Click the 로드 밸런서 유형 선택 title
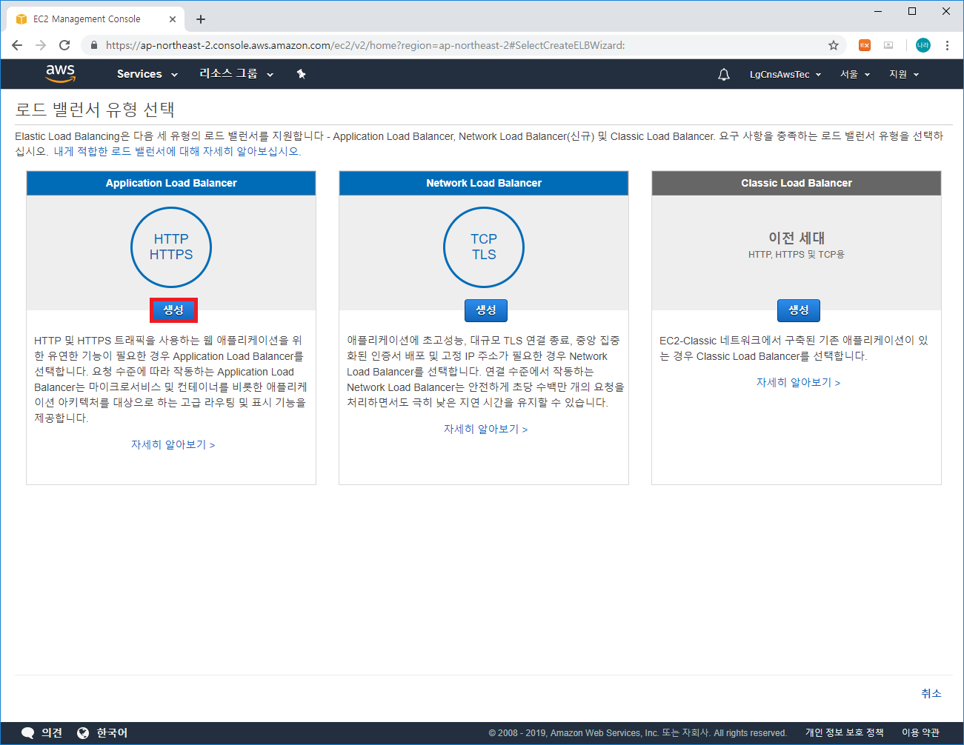 pos(95,110)
